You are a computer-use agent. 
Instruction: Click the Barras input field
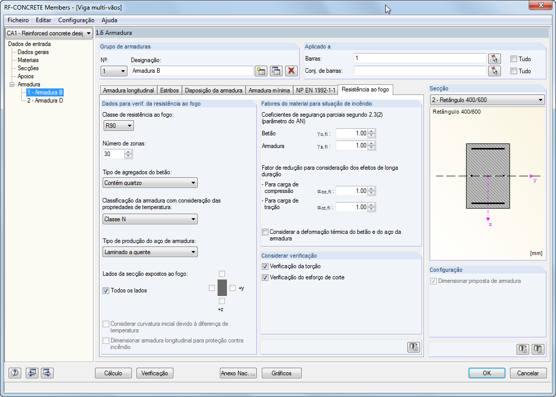[420, 58]
